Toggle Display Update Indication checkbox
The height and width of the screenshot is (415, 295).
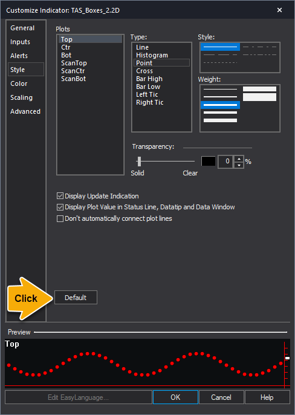pyautogui.click(x=60, y=196)
